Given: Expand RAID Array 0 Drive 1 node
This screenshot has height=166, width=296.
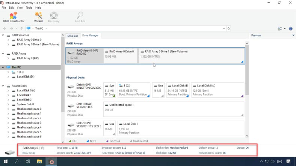Looking at the screenshot, I should tap(8, 45).
